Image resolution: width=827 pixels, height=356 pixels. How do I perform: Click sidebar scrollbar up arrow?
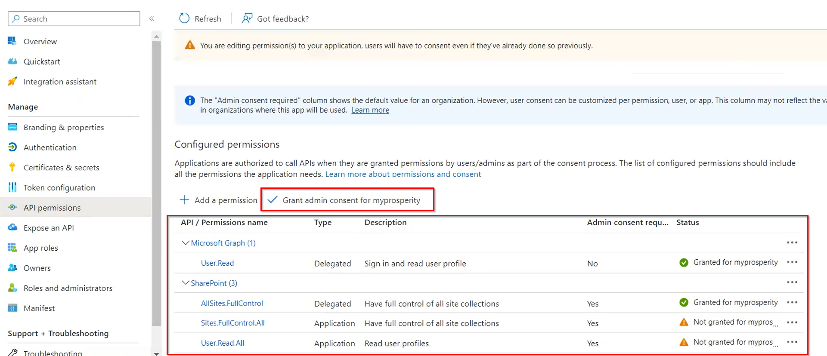[156, 37]
